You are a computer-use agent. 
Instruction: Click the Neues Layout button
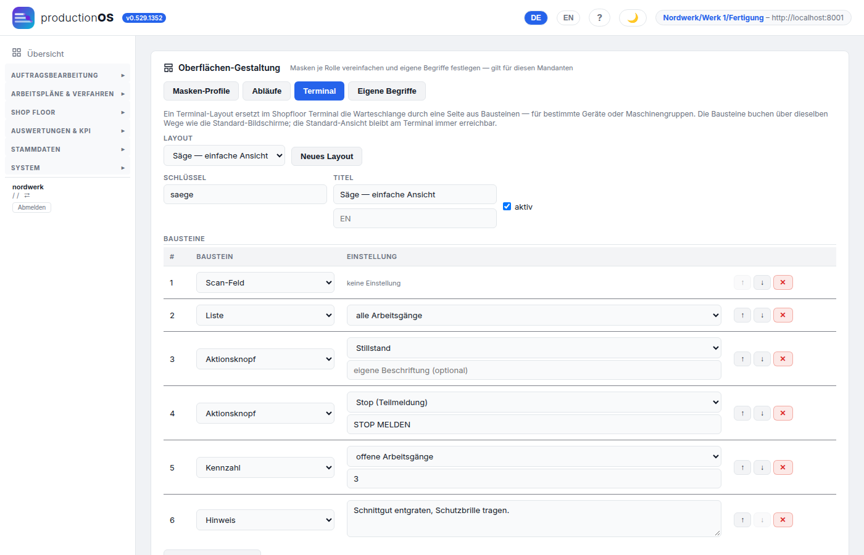326,156
